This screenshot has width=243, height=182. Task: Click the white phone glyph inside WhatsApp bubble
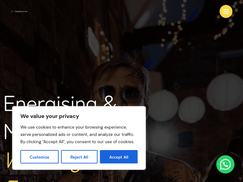(225, 165)
